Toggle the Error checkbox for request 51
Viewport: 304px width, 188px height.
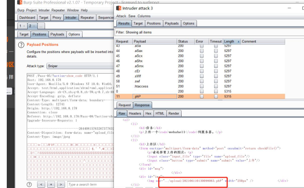(x=202, y=86)
